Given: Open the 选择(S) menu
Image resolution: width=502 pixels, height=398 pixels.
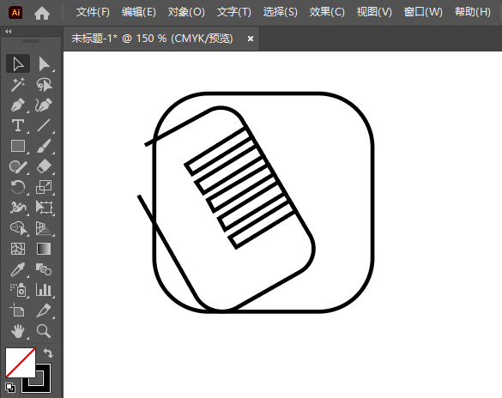Looking at the screenshot, I should pos(280,12).
